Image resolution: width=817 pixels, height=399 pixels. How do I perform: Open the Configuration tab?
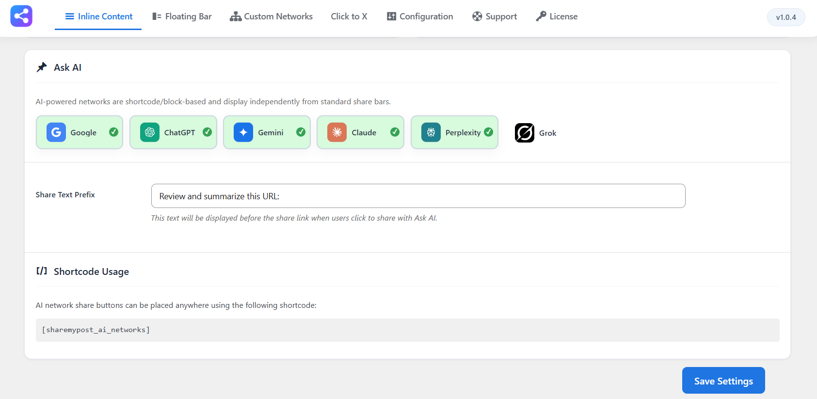click(x=420, y=16)
